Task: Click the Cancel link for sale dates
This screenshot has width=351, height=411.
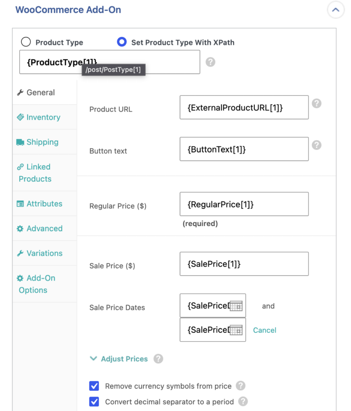Action: 264,330
